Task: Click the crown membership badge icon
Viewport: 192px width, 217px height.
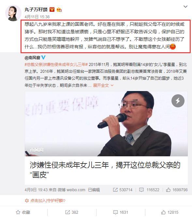Action: (59, 9)
